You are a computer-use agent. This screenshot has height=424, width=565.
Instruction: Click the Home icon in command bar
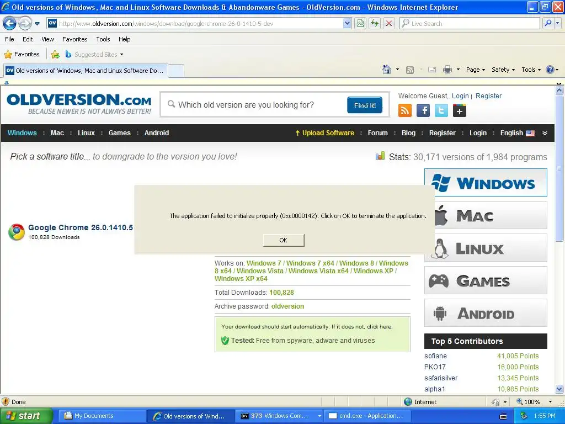[387, 70]
